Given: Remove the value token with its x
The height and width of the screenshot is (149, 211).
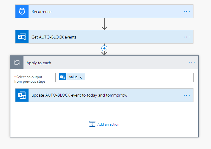Looking at the screenshot, I should (x=81, y=77).
